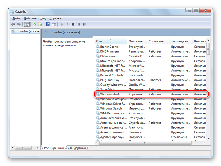Click the Export list toolbar icon
Viewport: 221px width, 166px height.
(x=40, y=24)
